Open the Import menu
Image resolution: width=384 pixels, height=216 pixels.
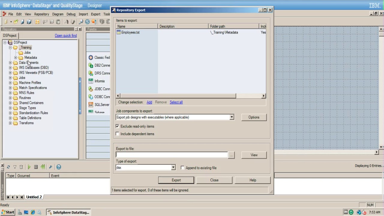tap(83, 14)
